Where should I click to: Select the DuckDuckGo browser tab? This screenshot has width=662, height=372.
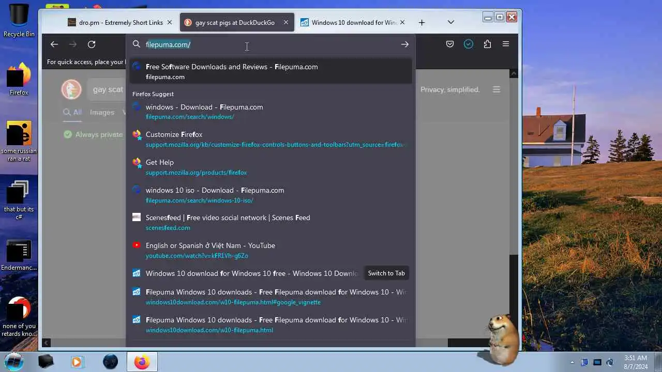point(237,22)
